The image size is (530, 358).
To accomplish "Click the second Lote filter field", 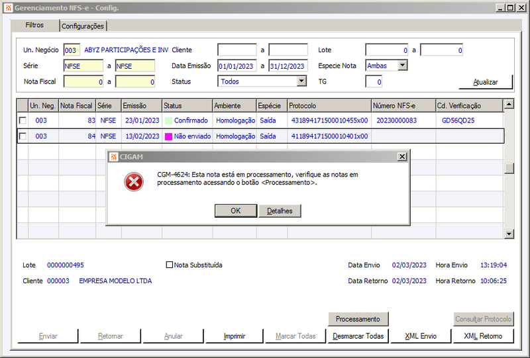I will point(441,50).
